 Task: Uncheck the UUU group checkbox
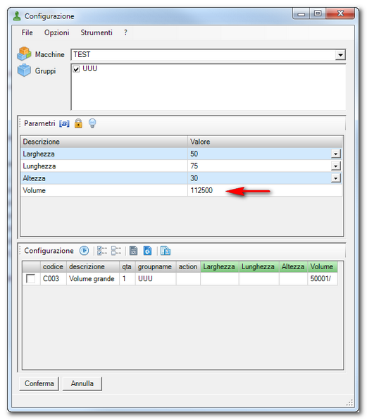76,69
